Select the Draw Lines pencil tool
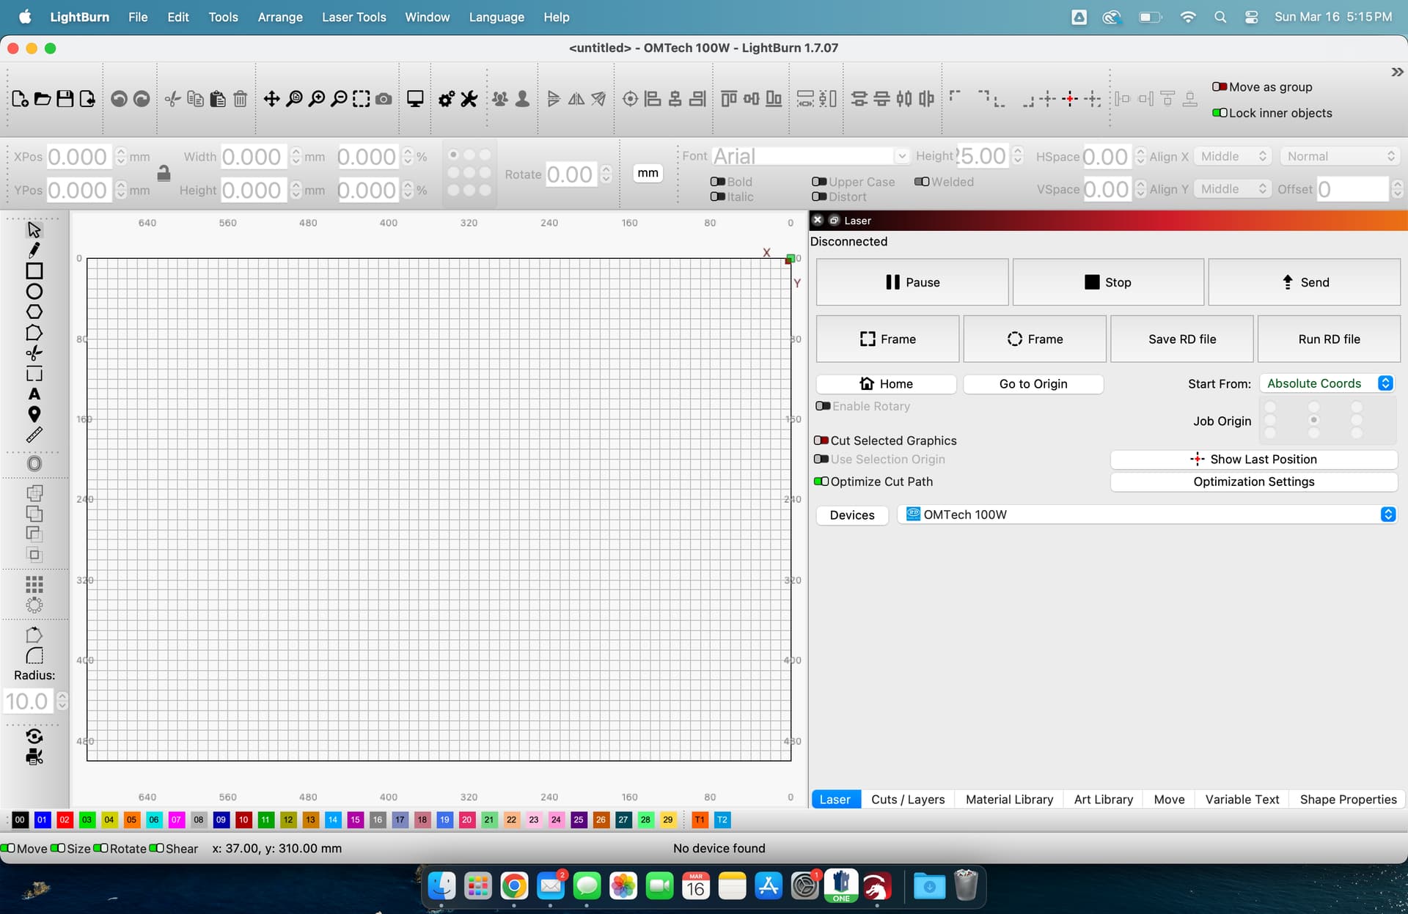Image resolution: width=1408 pixels, height=914 pixels. click(x=34, y=250)
